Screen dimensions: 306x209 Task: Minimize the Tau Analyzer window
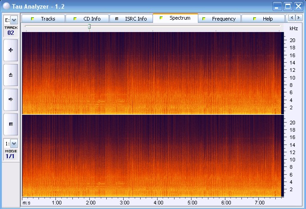point(277,6)
